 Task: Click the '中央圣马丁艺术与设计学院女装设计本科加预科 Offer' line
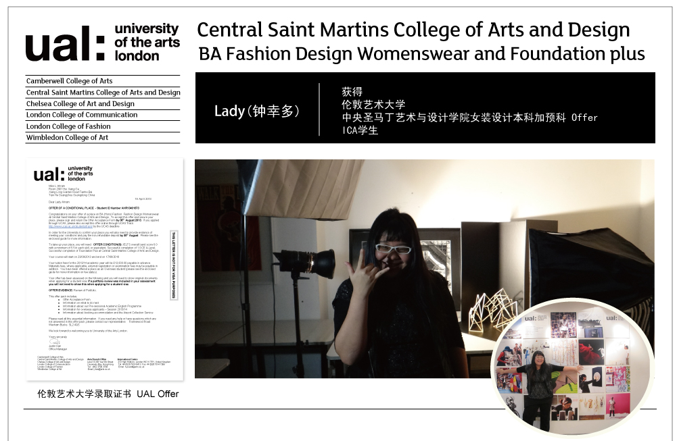470,118
